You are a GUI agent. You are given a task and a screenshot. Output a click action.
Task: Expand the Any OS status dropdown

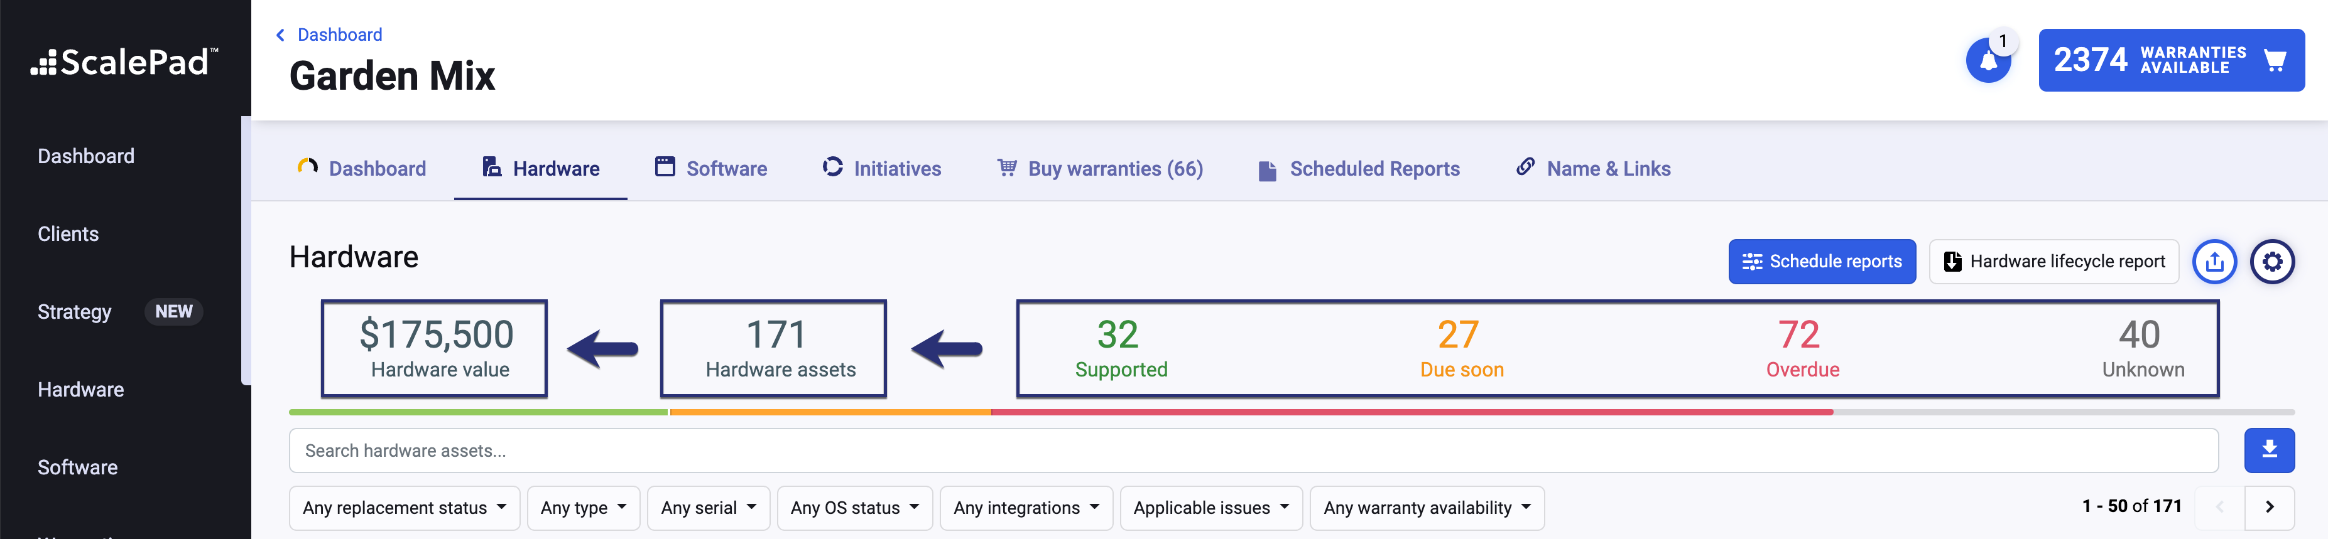point(855,508)
